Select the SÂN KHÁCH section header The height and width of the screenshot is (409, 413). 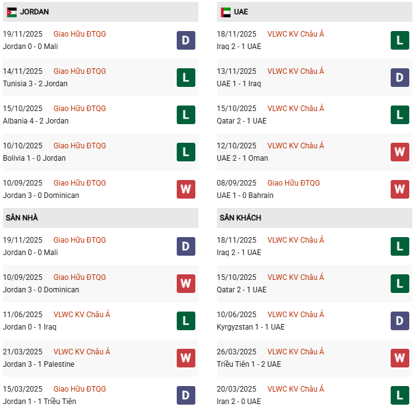click(240, 218)
